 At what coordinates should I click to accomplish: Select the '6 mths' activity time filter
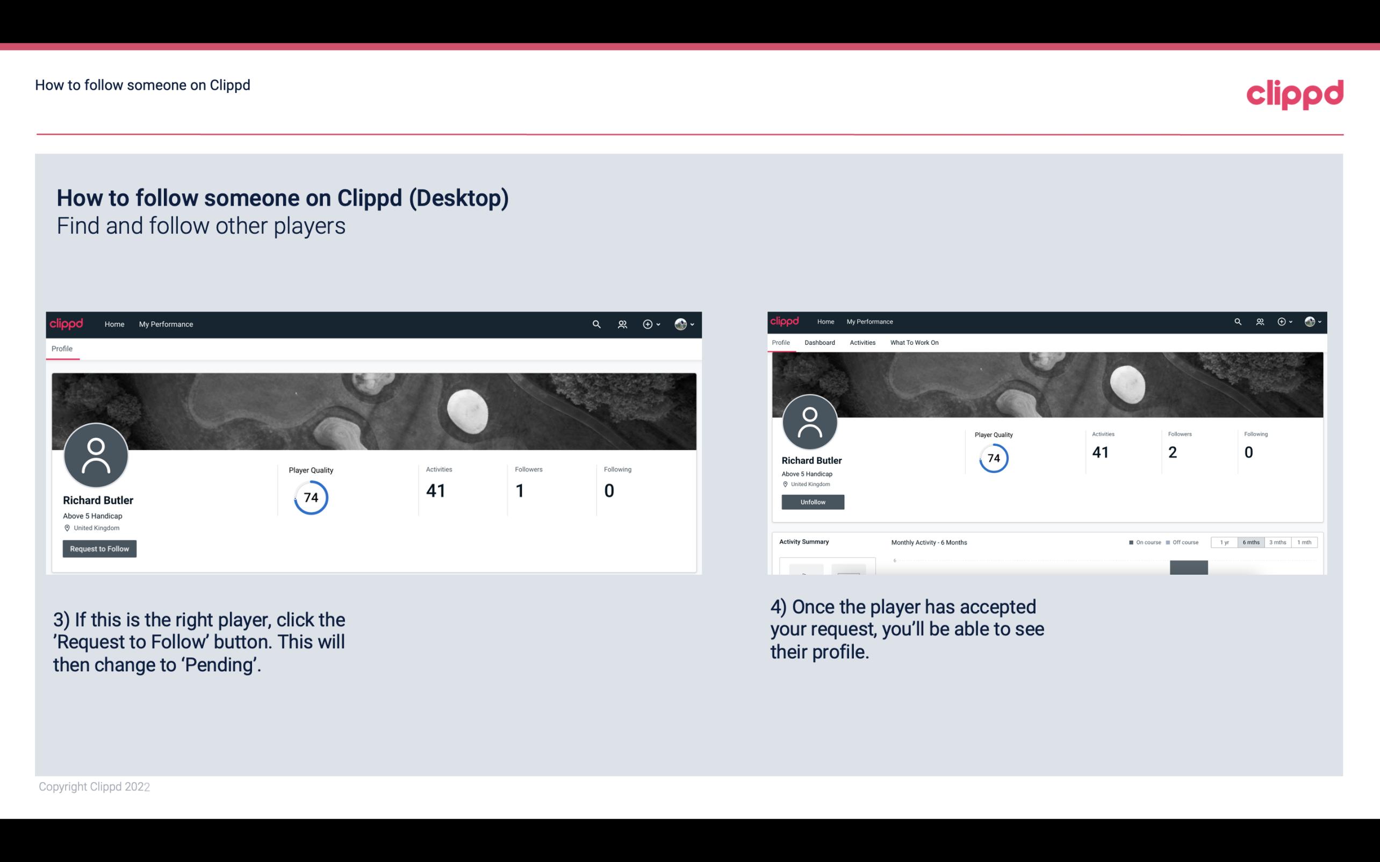point(1250,542)
